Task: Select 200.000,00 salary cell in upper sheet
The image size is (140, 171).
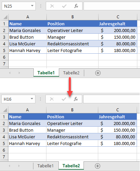Action: (x=118, y=30)
